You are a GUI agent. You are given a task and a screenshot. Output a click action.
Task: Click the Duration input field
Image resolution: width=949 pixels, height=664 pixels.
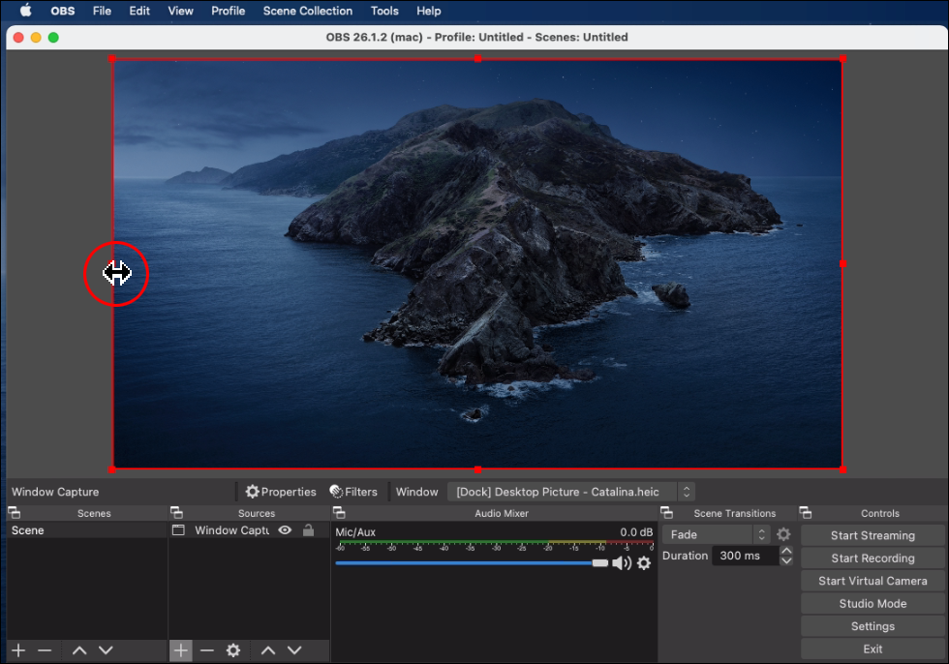744,556
